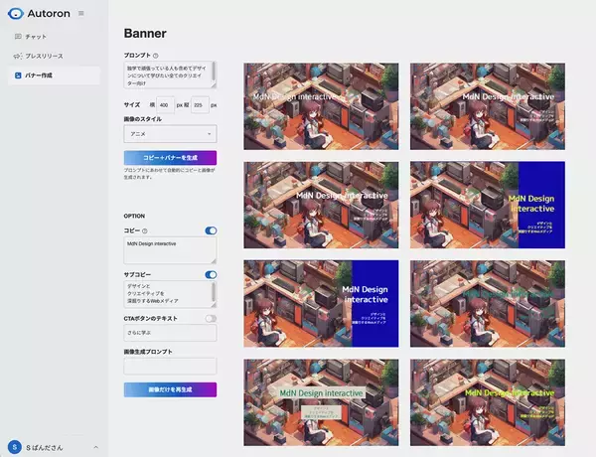Image resolution: width=596 pixels, height=457 pixels.
Task: Show help info beside プロンプト label
Action: (x=156, y=56)
